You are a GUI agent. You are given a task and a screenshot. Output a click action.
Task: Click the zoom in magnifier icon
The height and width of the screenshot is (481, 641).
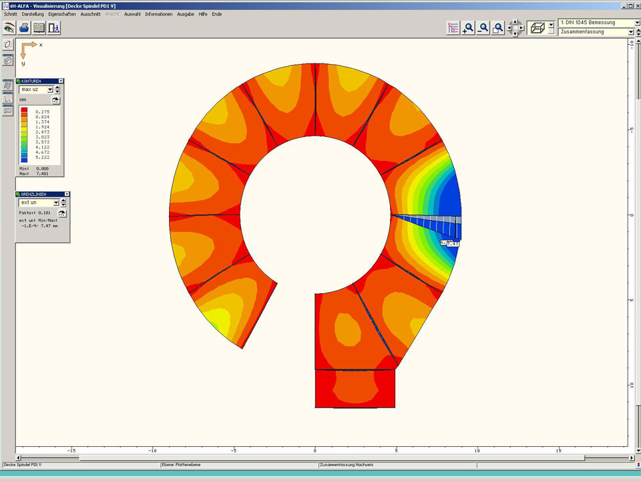pos(468,28)
